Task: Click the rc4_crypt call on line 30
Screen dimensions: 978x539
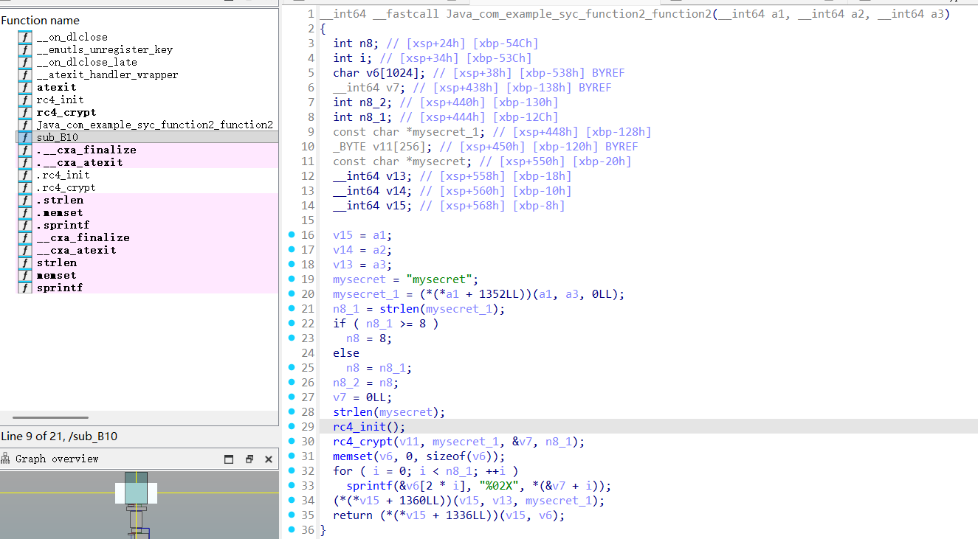Action: point(363,442)
